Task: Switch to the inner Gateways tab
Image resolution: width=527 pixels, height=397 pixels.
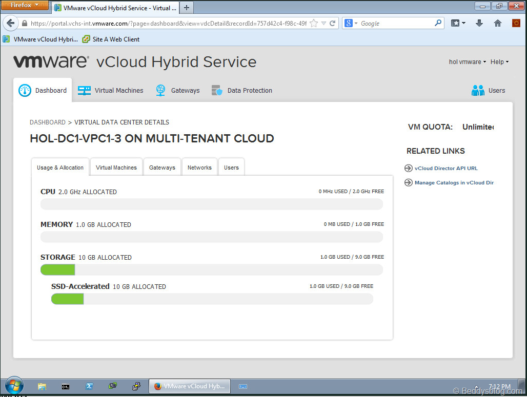Action: [x=162, y=168]
